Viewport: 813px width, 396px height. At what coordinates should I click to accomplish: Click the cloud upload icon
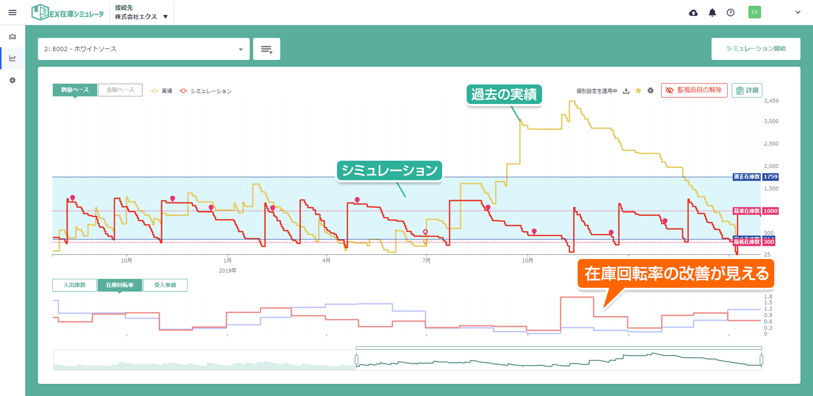tap(693, 13)
